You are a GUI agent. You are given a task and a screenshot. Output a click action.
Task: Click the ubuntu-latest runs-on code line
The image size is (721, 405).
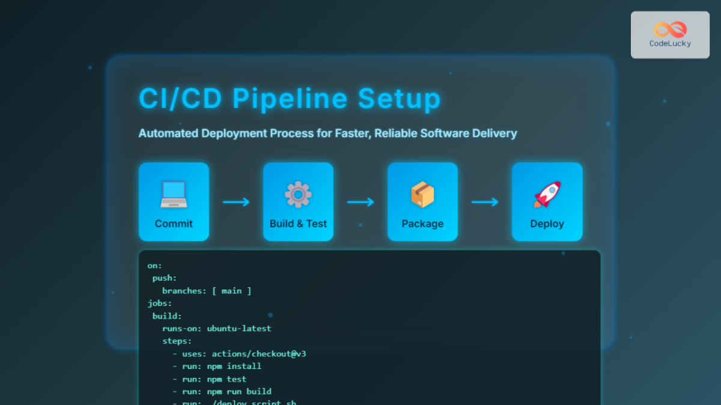click(217, 328)
